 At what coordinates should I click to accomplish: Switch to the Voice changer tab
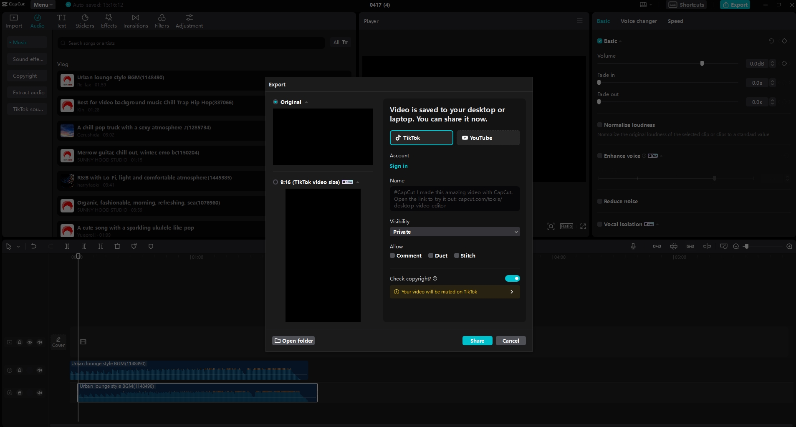point(638,21)
